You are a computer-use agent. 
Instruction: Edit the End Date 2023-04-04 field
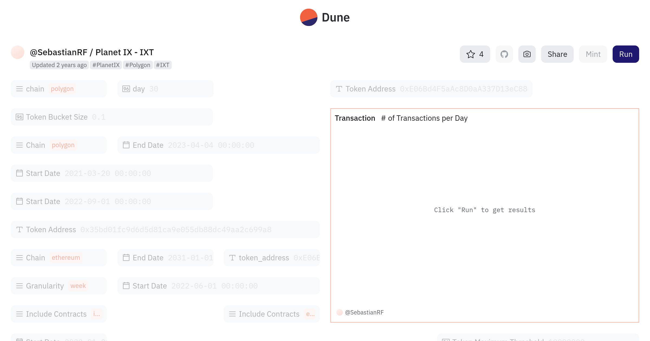[x=219, y=145]
